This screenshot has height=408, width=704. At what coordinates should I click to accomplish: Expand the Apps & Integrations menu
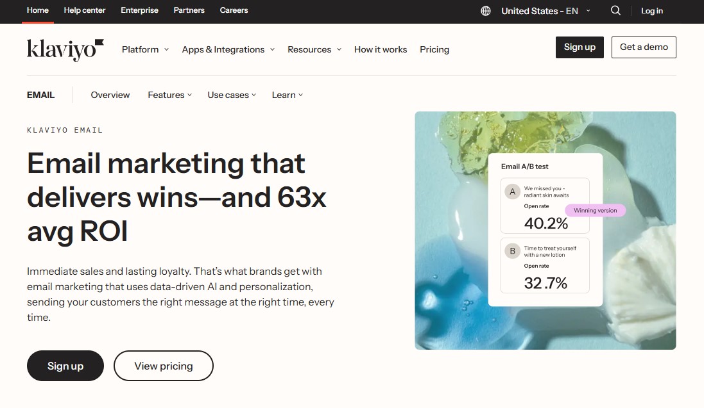(228, 49)
